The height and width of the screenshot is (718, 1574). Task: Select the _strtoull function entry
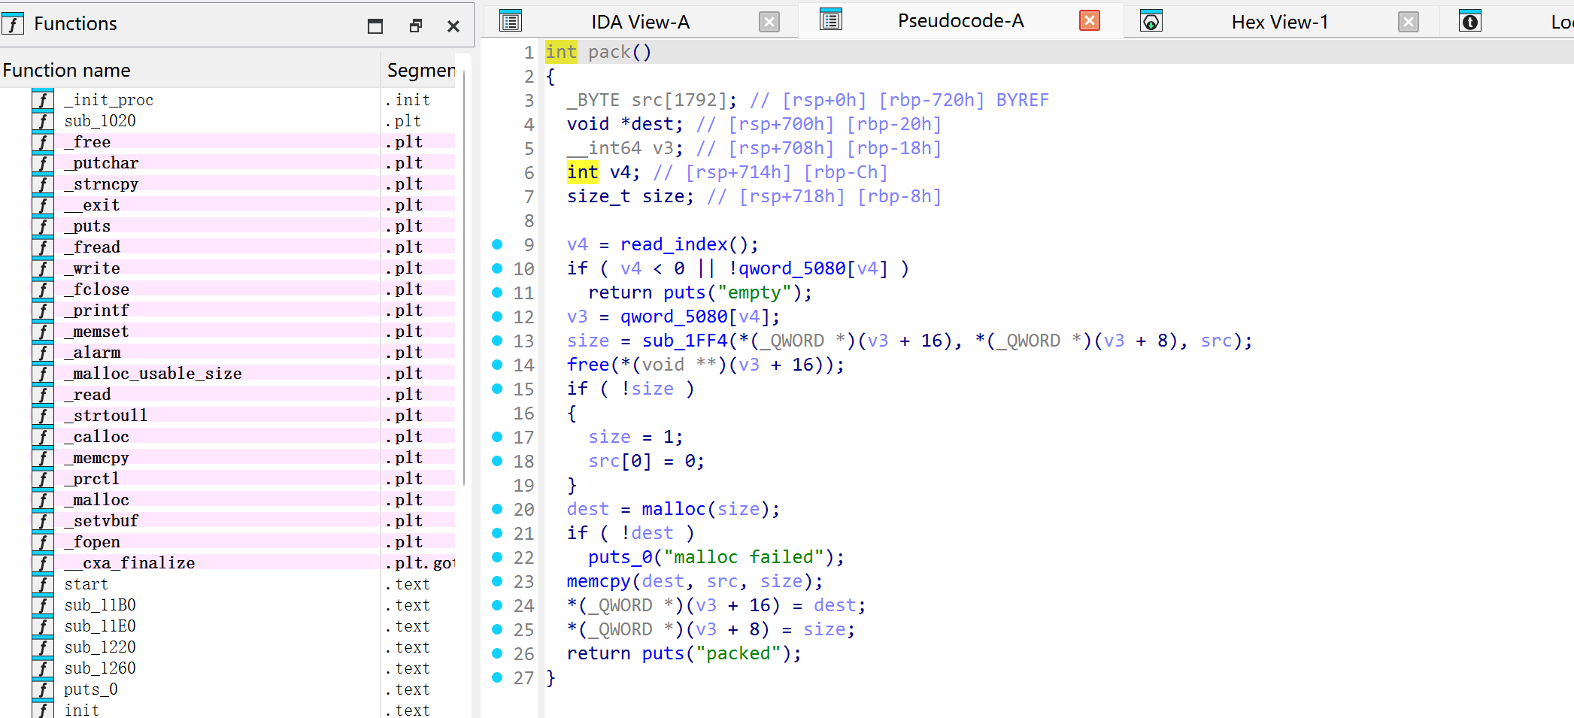(228, 415)
